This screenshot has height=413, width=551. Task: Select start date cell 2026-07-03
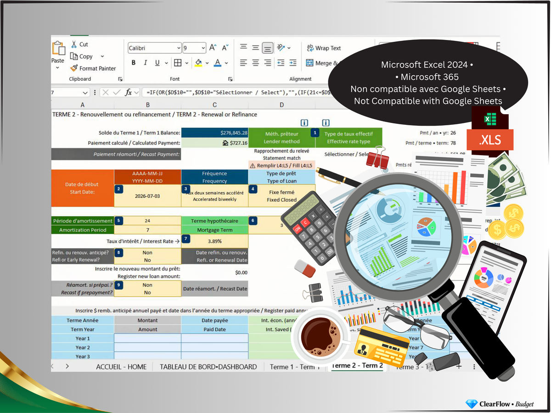pyautogui.click(x=147, y=195)
